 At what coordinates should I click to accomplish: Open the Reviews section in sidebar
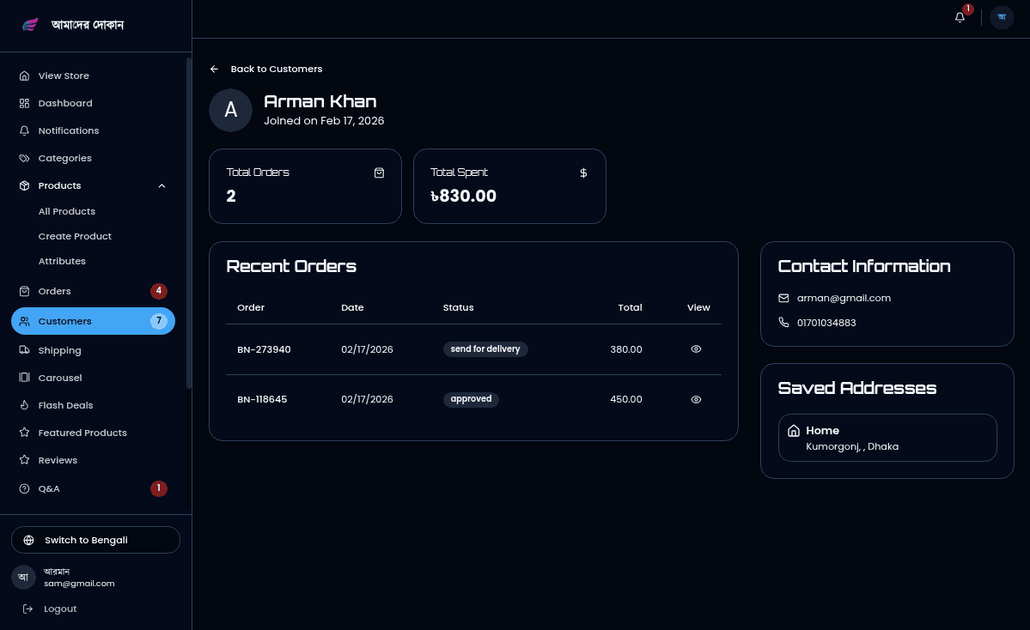[x=58, y=460]
